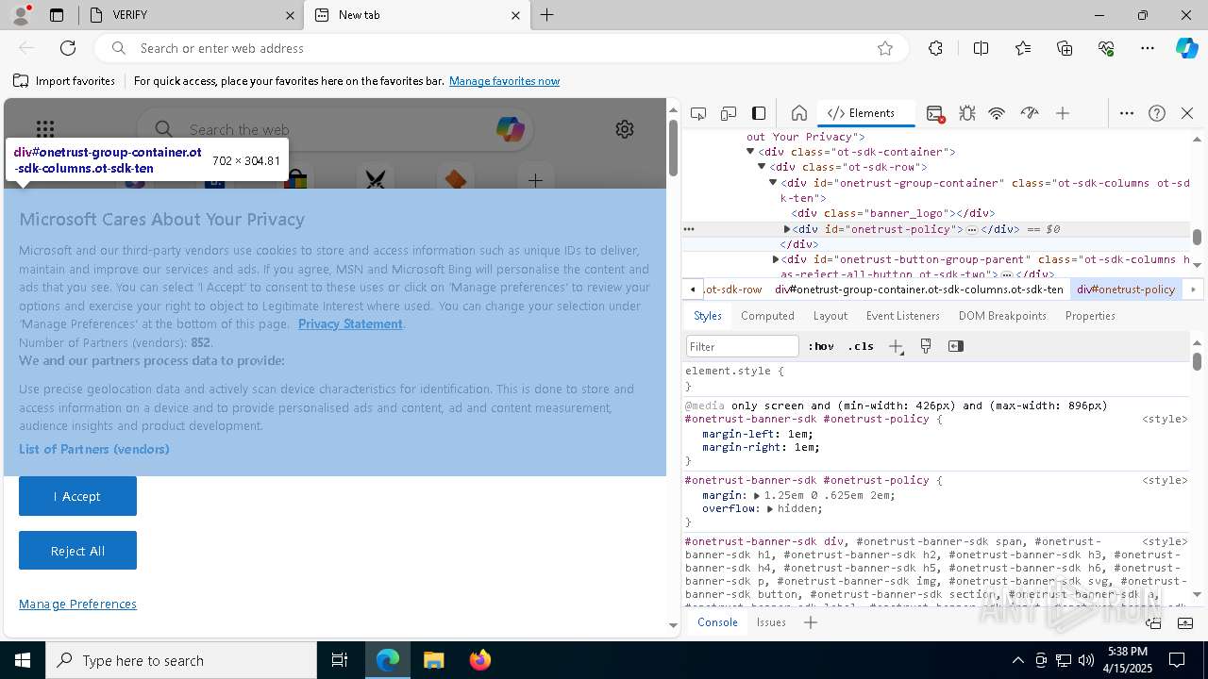Add a new style rule
This screenshot has width=1208, height=679.
[x=896, y=346]
